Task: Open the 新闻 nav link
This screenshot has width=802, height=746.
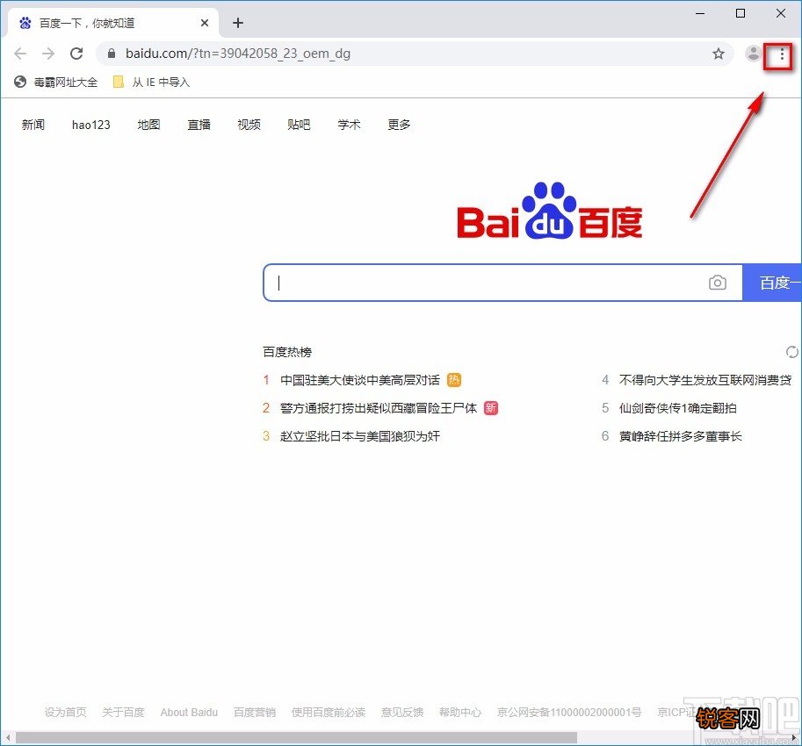Action: point(33,125)
